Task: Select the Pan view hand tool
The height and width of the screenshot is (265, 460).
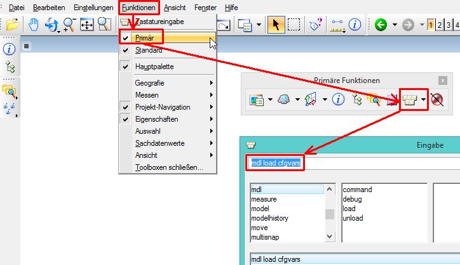Action: (x=34, y=25)
